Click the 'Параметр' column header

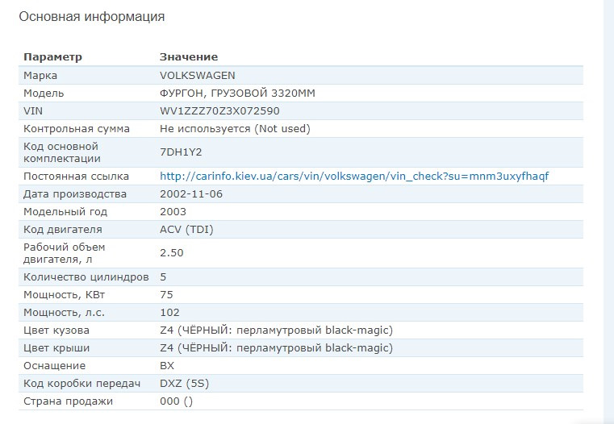point(53,57)
